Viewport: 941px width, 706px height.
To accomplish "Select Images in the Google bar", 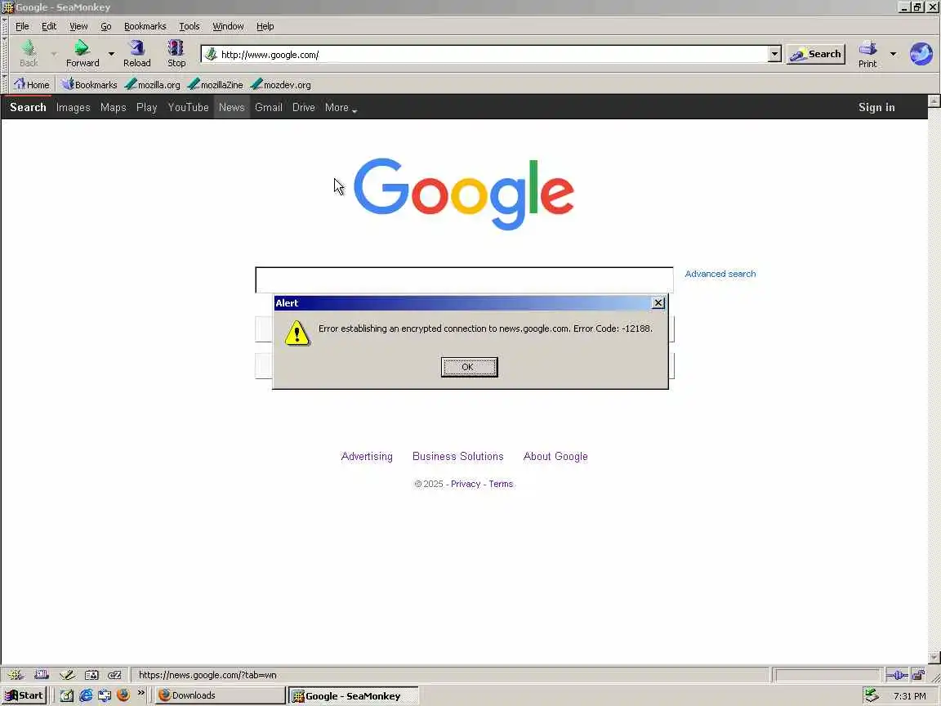I will click(74, 108).
